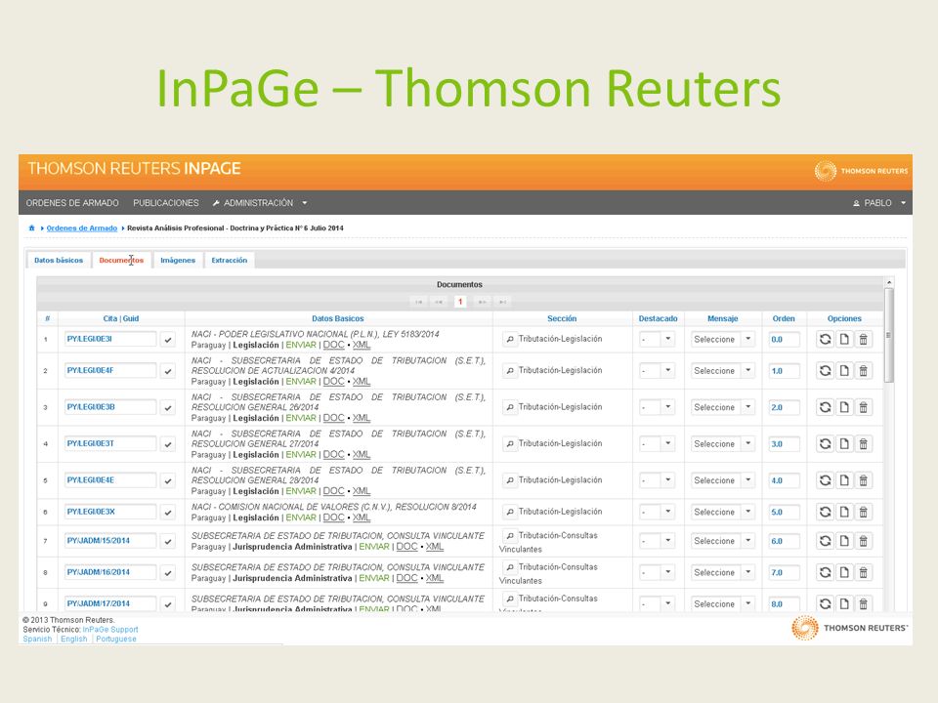The image size is (938, 703).
Task: Search section icon in row 1 Tributación-Legislación
Action: [x=510, y=339]
